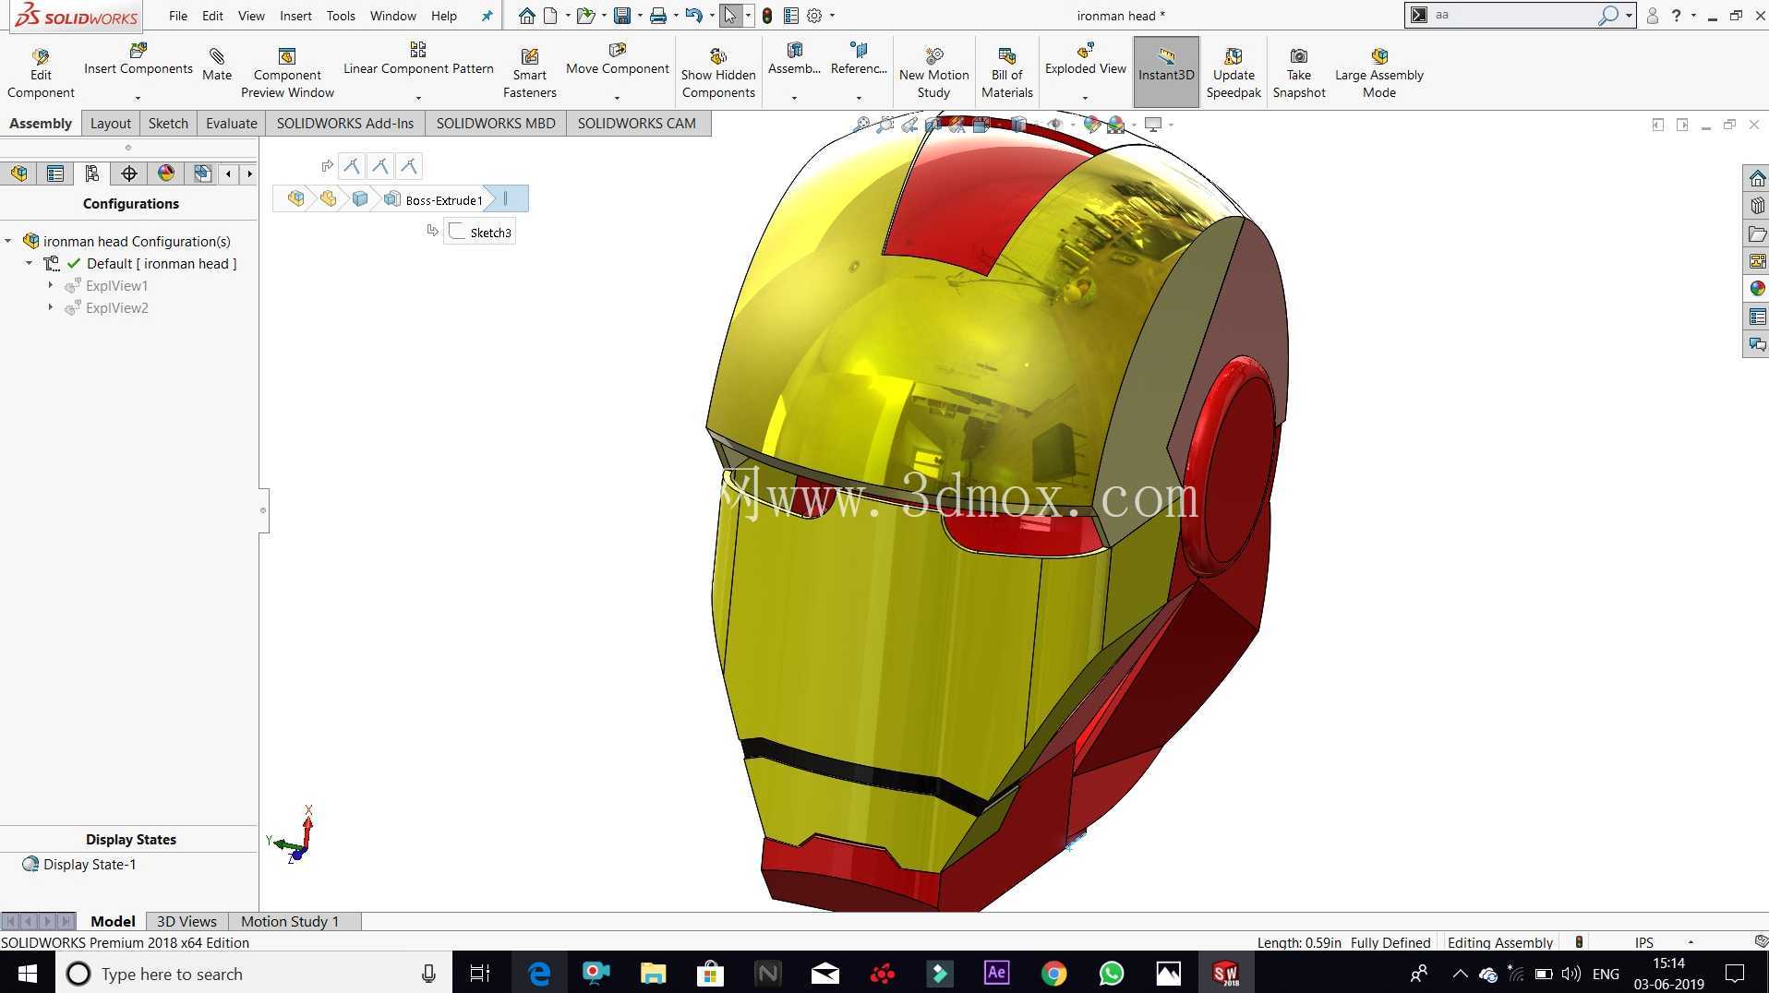
Task: Click the Linear Component Pattern tool
Action: (x=418, y=59)
